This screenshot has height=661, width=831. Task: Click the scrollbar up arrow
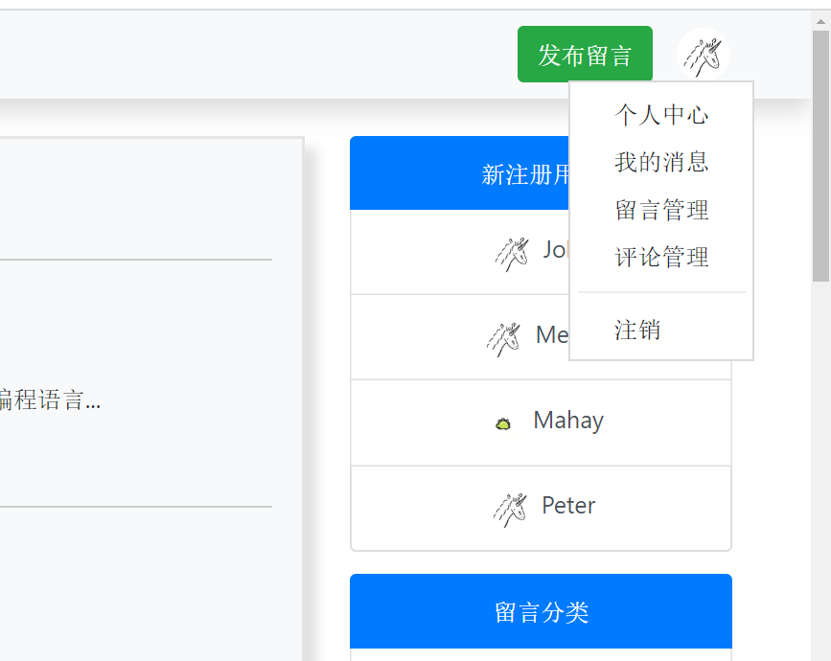click(x=820, y=18)
